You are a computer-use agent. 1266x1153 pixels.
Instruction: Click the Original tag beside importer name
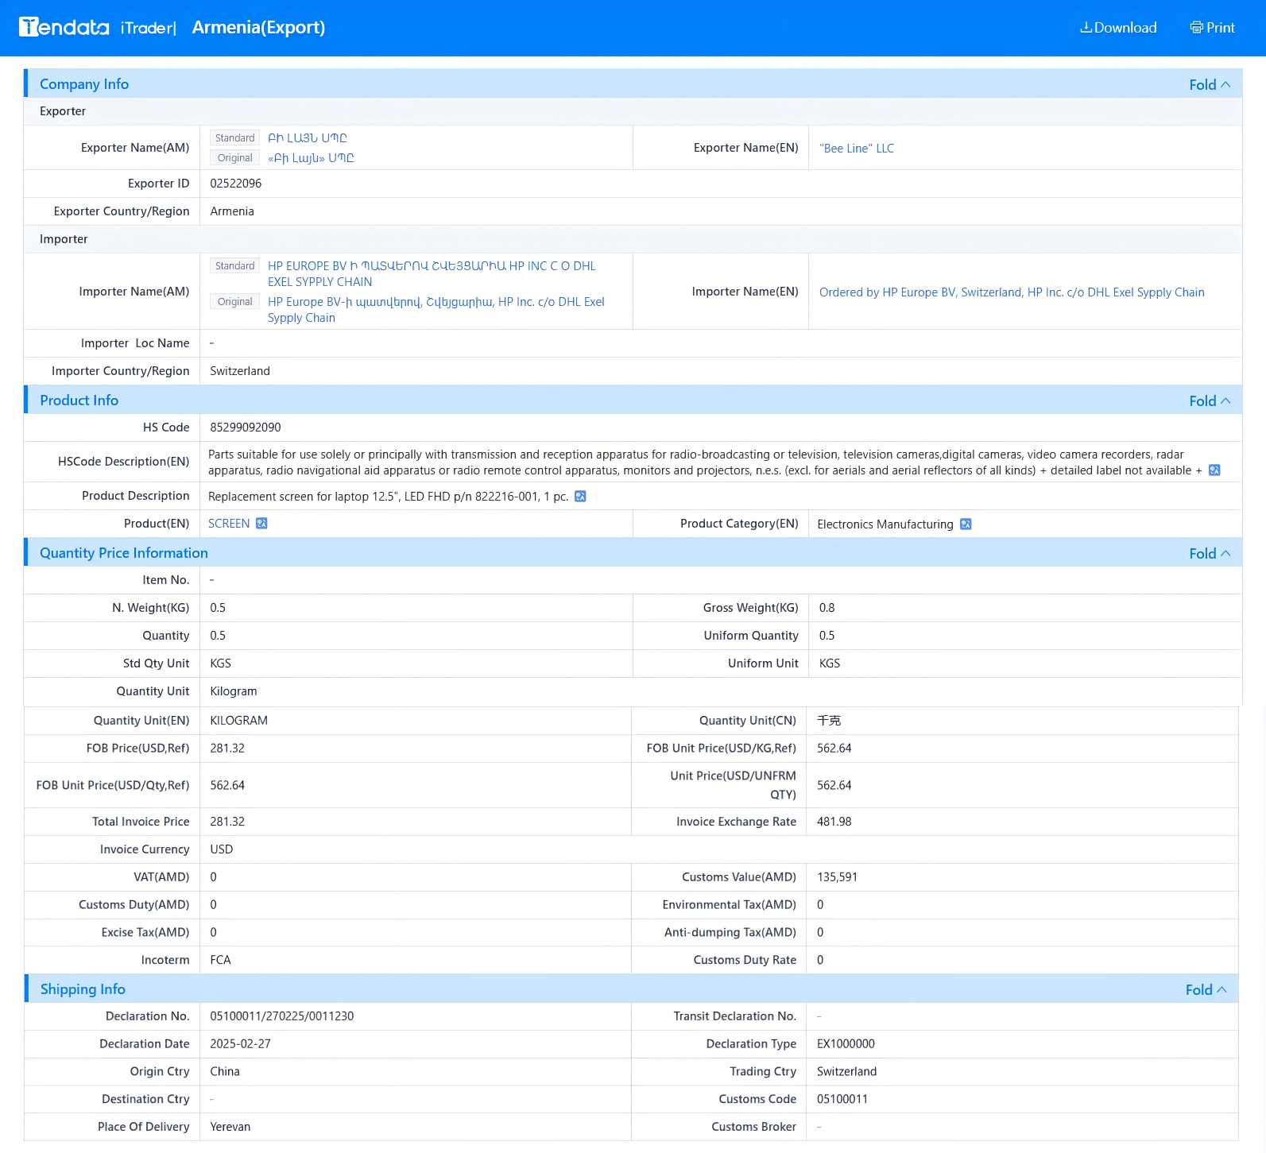pos(234,302)
